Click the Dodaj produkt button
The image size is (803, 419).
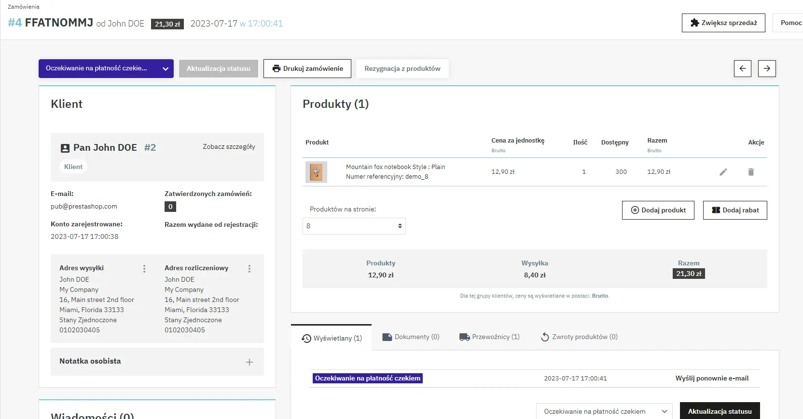[658, 210]
